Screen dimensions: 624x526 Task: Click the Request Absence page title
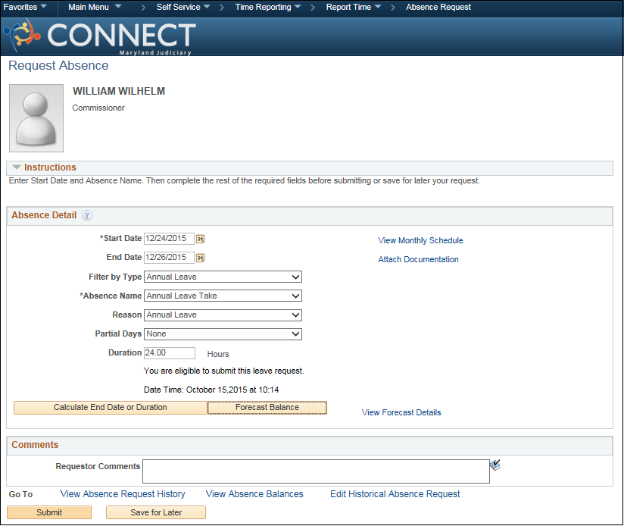point(58,66)
